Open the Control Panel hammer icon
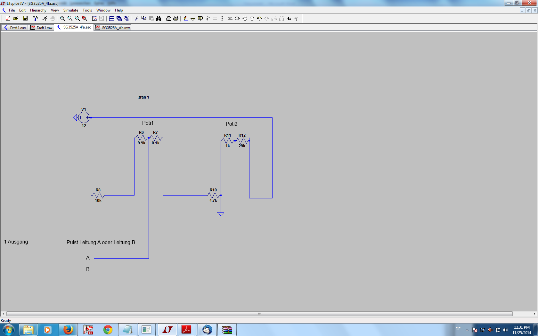Screen dimensions: 538x336 tap(35, 19)
